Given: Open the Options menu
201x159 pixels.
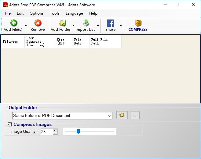Looking at the screenshot, I should pyautogui.click(x=37, y=13).
